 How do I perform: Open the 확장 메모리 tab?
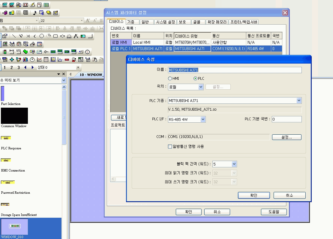point(217,22)
